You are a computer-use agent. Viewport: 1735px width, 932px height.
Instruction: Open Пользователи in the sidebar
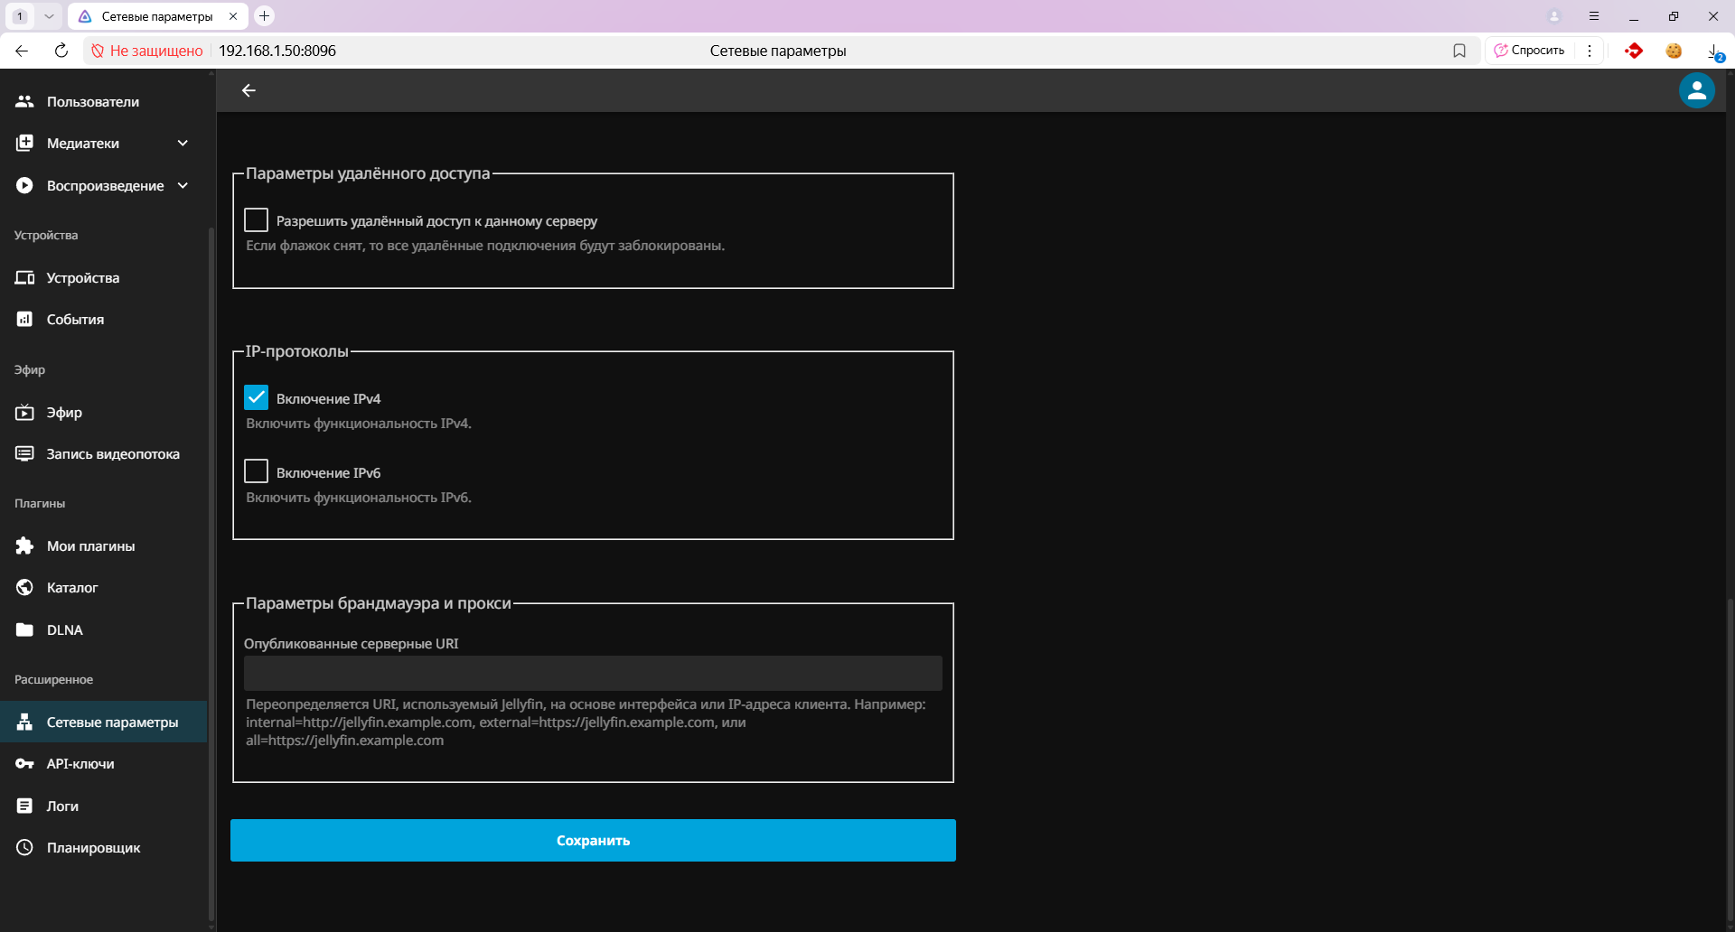(93, 102)
